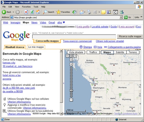
Task: Open the Edit with Word dropdown arrow
Action: pyautogui.click(x=99, y=12)
